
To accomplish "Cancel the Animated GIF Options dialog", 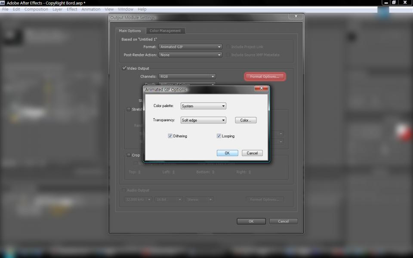I will point(252,153).
